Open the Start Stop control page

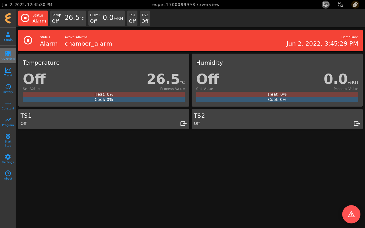coord(8,140)
